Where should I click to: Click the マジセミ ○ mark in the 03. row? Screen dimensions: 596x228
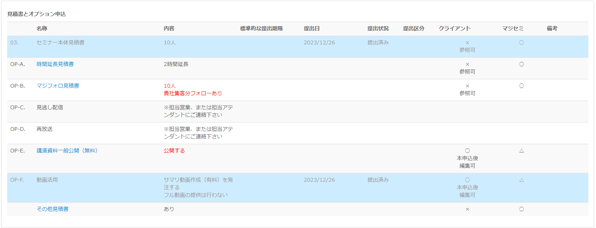click(x=521, y=42)
